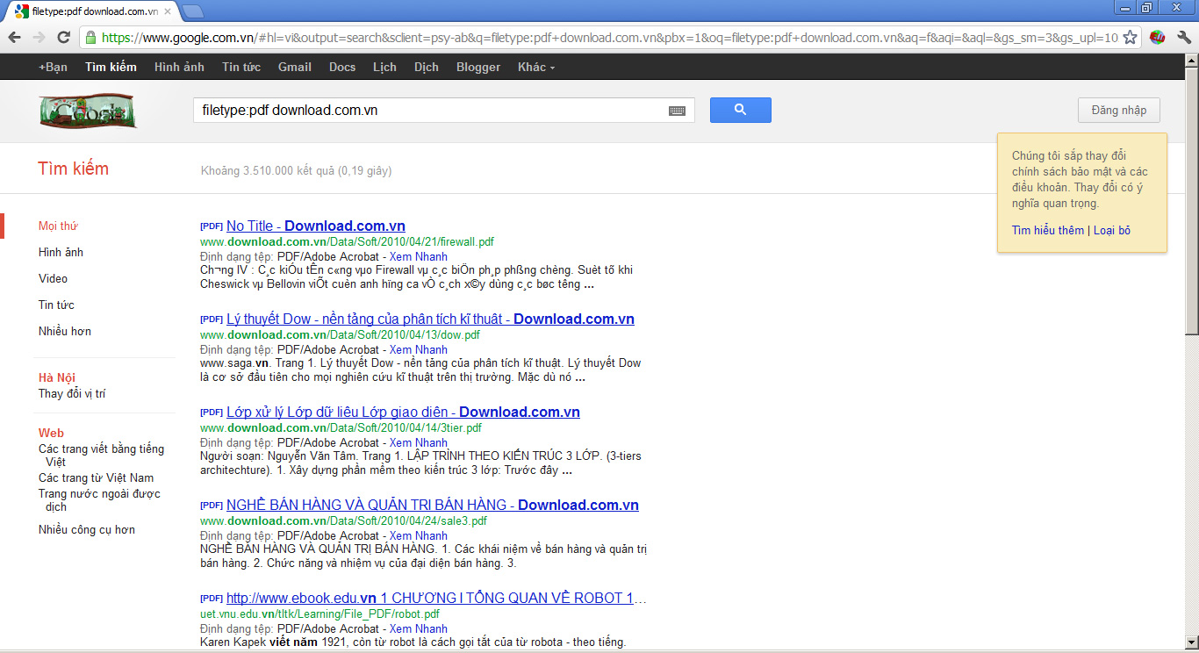
Task: Expand Nhiều hơn in sidebar
Action: (65, 331)
